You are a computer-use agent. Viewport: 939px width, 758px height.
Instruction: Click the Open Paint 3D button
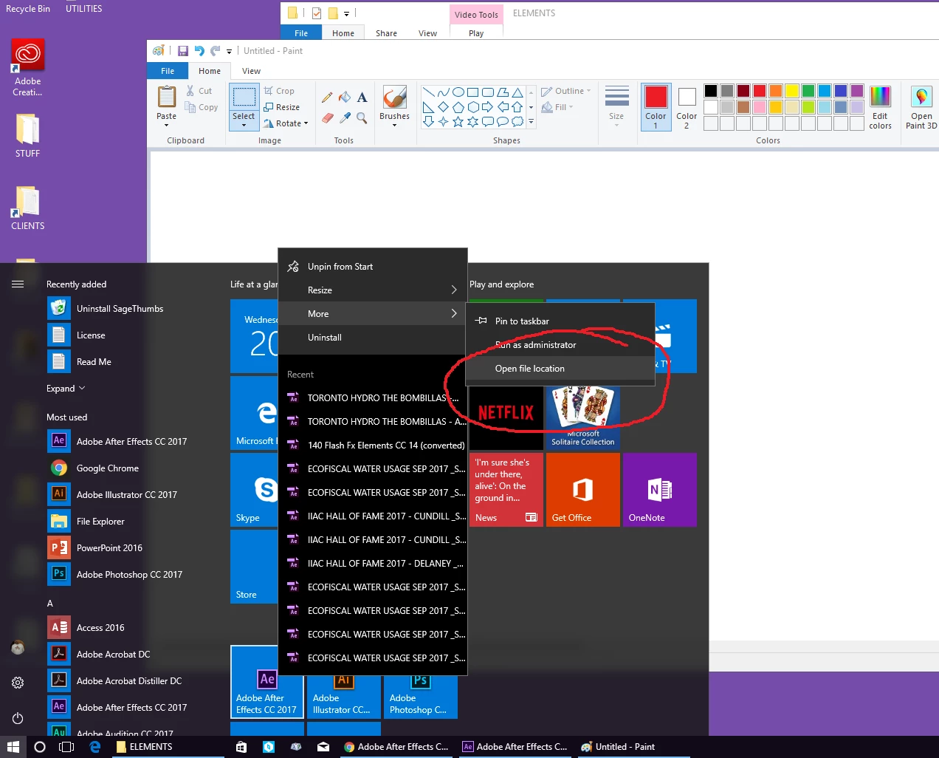(x=921, y=107)
